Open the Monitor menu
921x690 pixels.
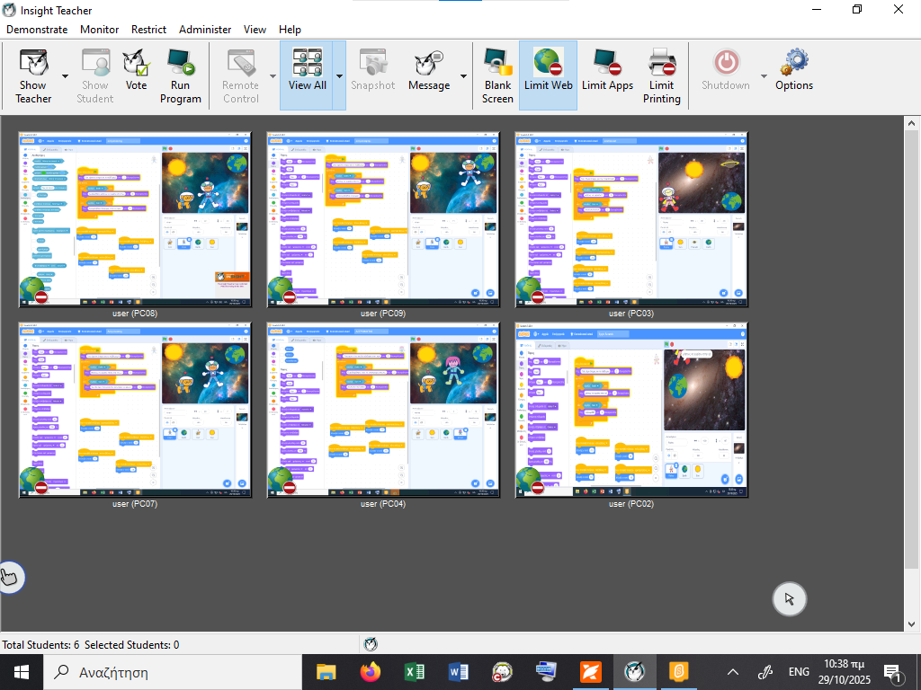(x=99, y=29)
